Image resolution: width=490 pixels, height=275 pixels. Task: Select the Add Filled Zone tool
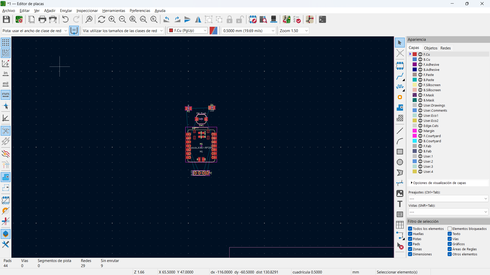400,108
